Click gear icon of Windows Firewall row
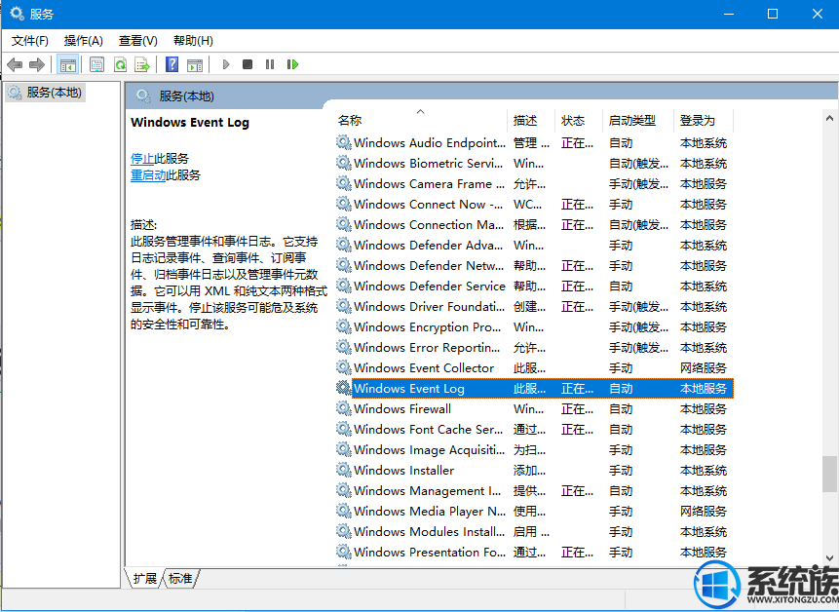 [x=344, y=408]
